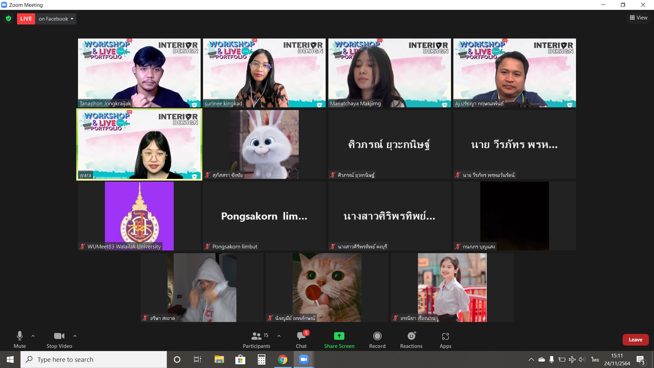This screenshot has height=368, width=654.
Task: Open the Windows notification center
Action: [x=640, y=360]
